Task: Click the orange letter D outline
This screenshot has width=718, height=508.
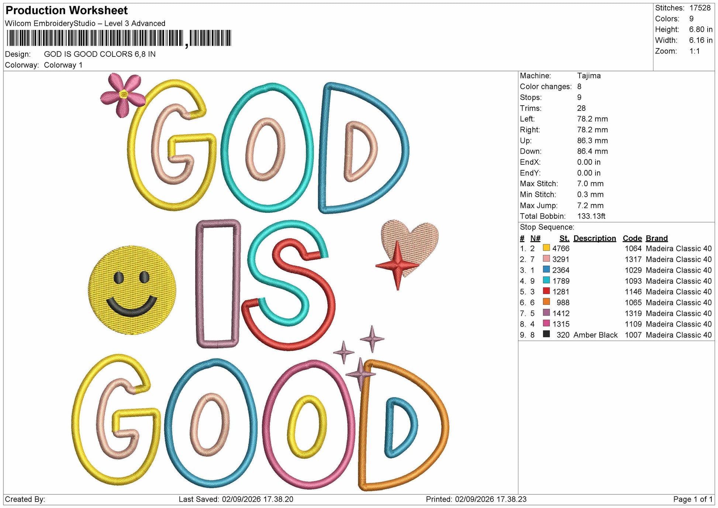Action: click(403, 425)
